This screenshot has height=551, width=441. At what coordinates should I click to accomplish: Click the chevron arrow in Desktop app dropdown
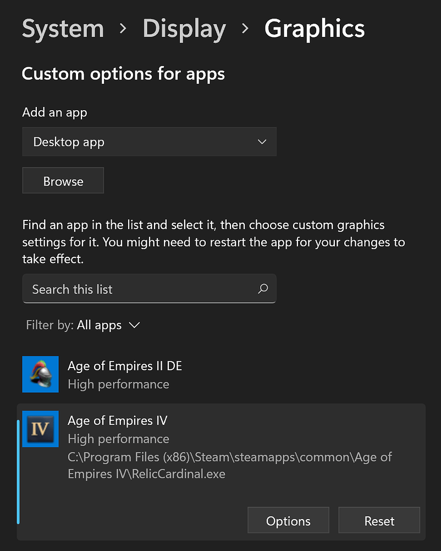[262, 142]
